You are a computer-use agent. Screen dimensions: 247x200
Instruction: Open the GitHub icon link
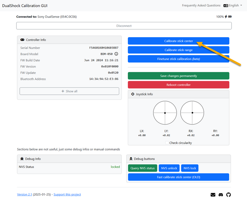(x=228, y=195)
